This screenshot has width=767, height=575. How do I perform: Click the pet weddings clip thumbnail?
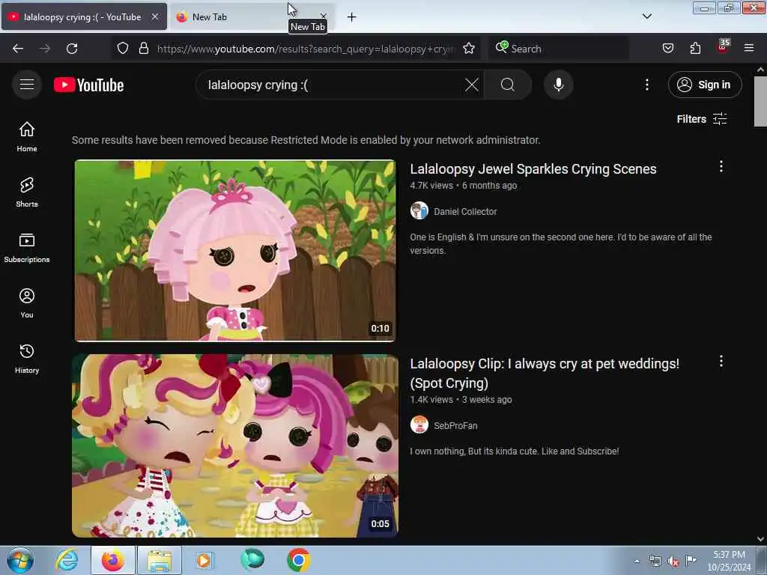(235, 445)
